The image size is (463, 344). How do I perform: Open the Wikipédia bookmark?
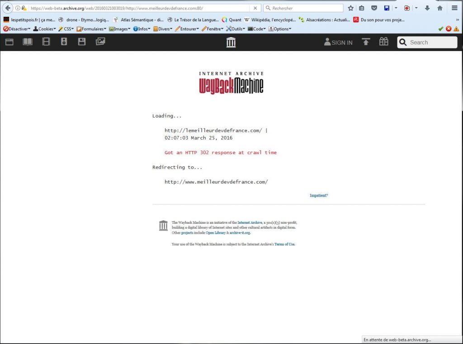(x=270, y=20)
